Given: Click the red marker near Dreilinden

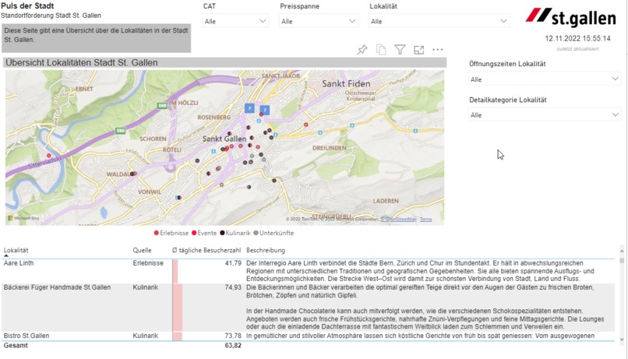Looking at the screenshot, I should click(306, 125).
